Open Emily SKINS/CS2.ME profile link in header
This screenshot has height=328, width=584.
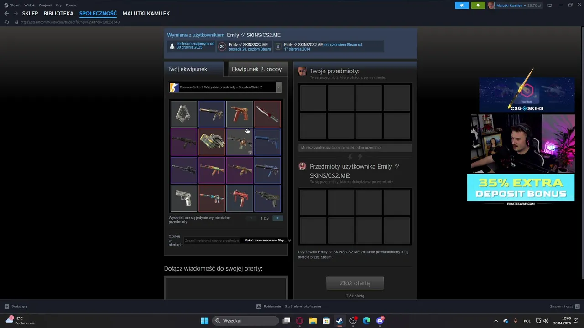pos(254,35)
